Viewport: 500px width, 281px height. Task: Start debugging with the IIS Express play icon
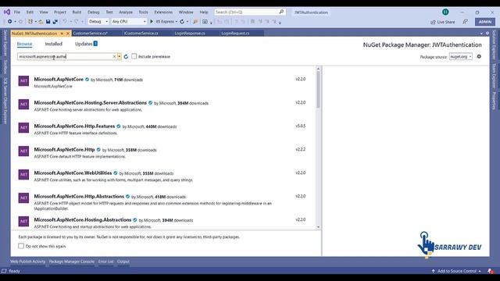coord(152,21)
